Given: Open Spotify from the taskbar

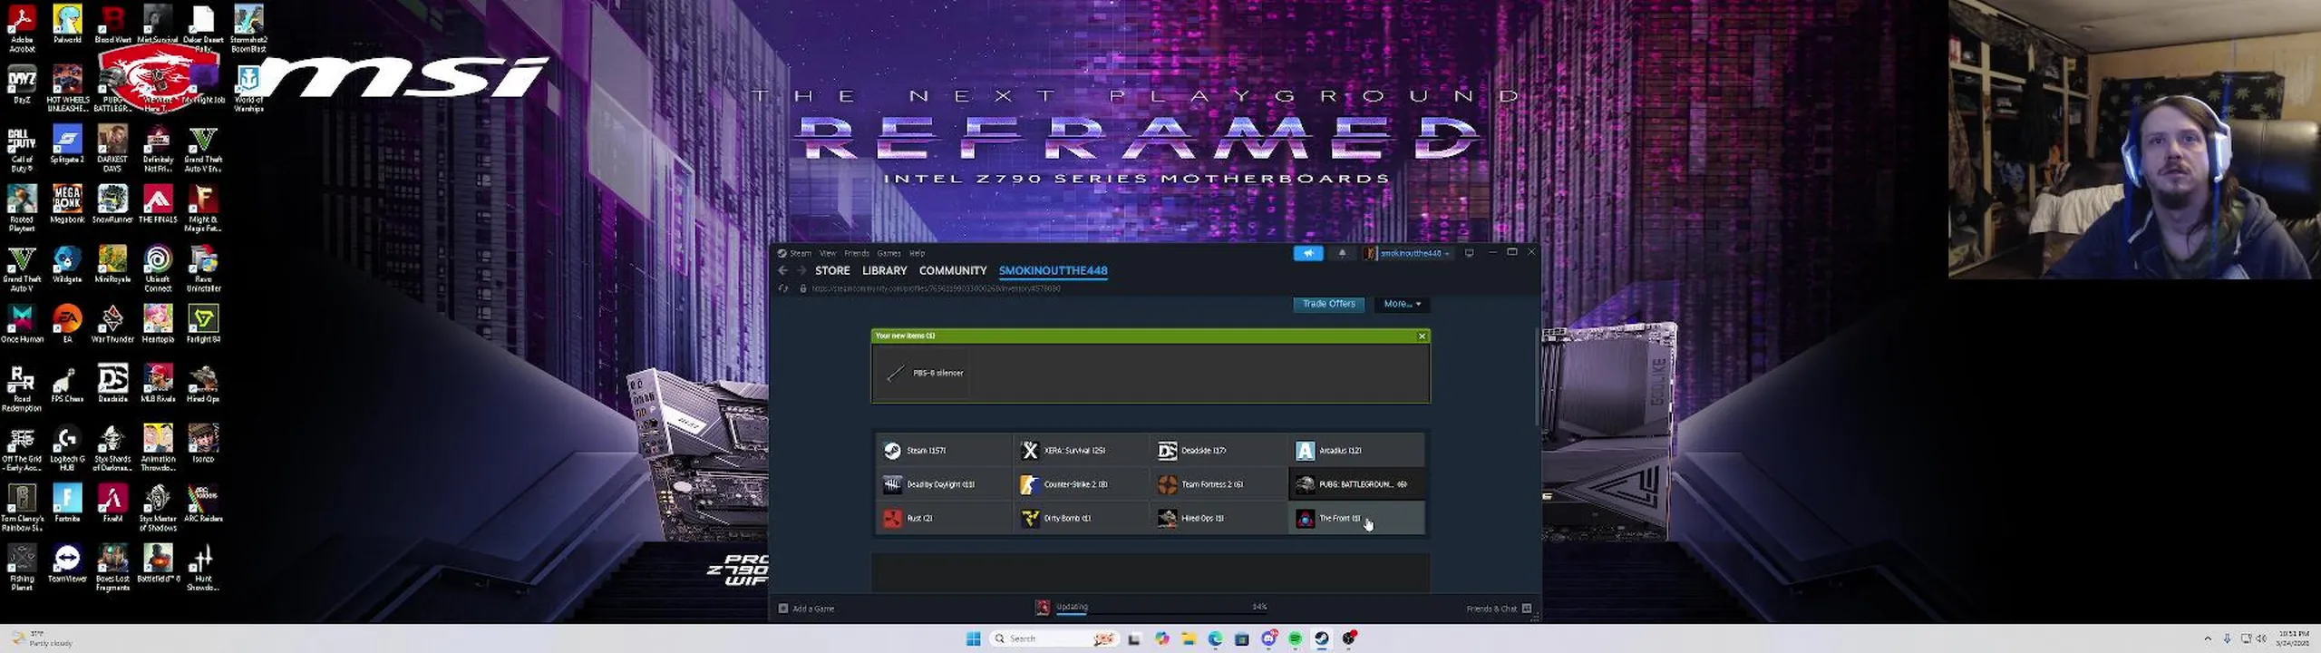Looking at the screenshot, I should [x=1295, y=638].
